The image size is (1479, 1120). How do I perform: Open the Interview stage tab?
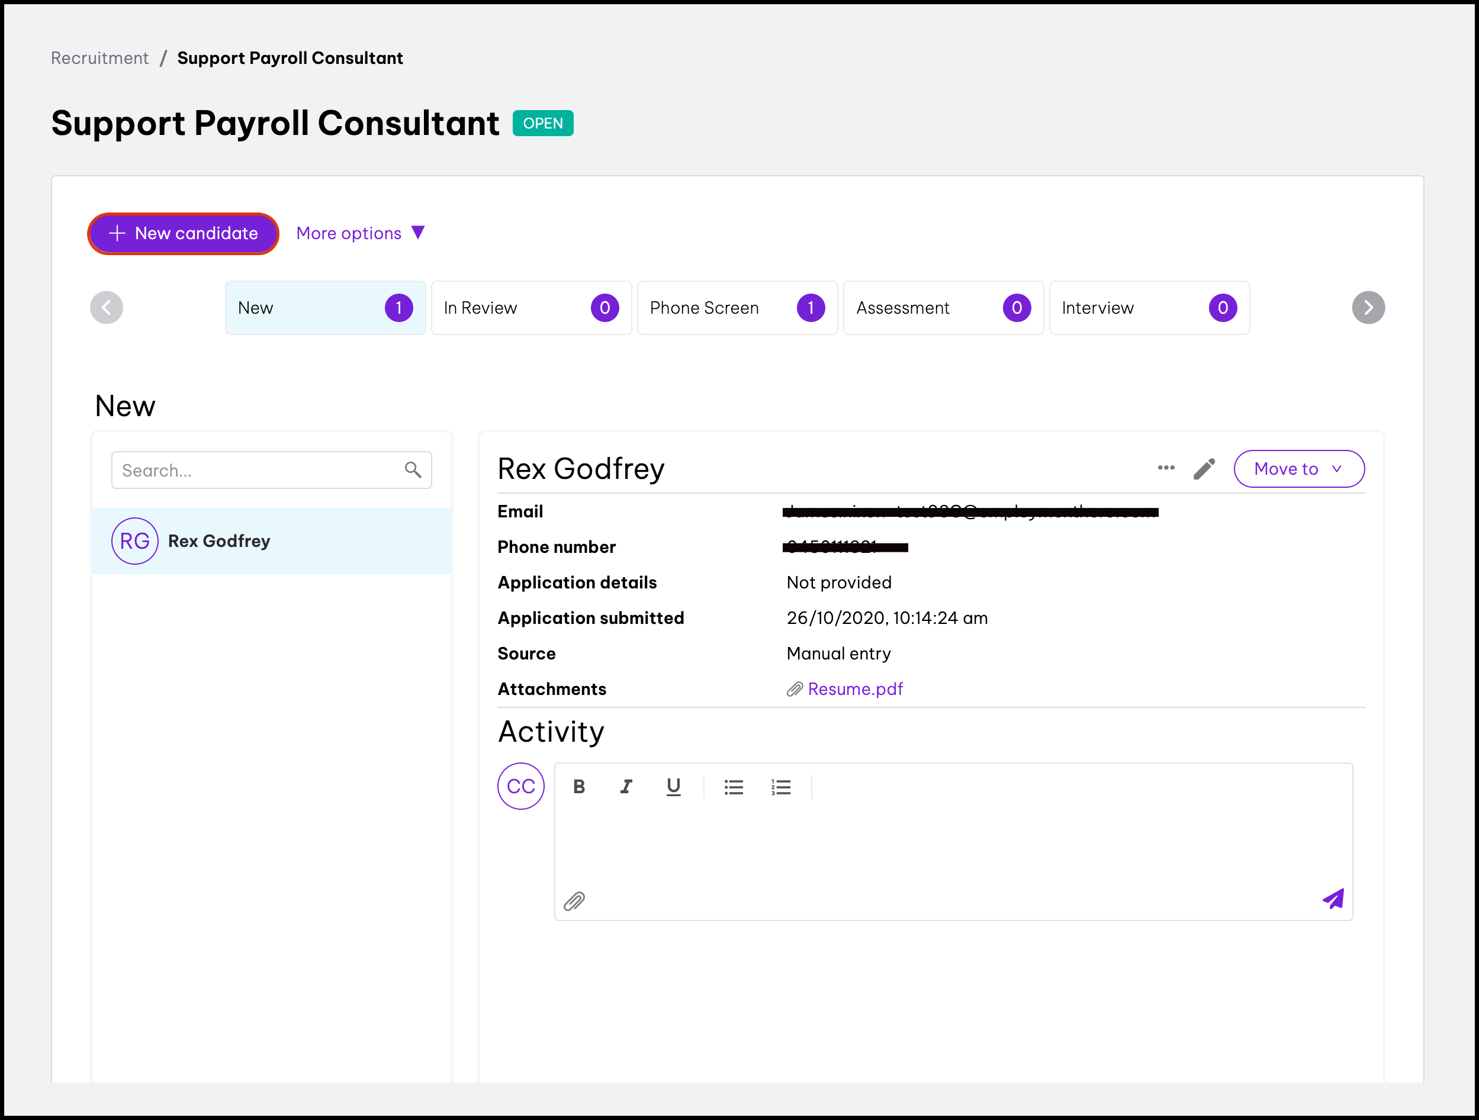click(1149, 308)
